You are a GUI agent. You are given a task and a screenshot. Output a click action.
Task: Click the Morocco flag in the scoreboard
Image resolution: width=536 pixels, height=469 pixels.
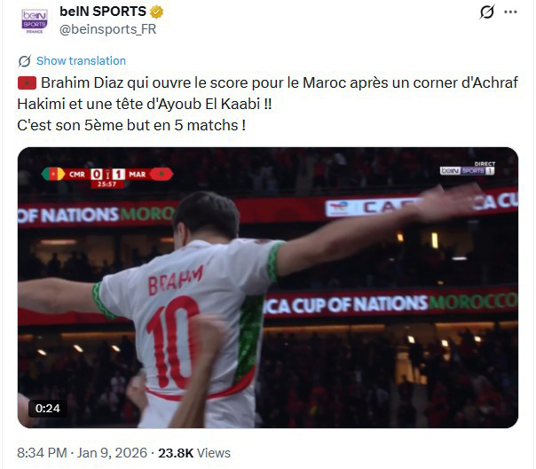(x=162, y=174)
